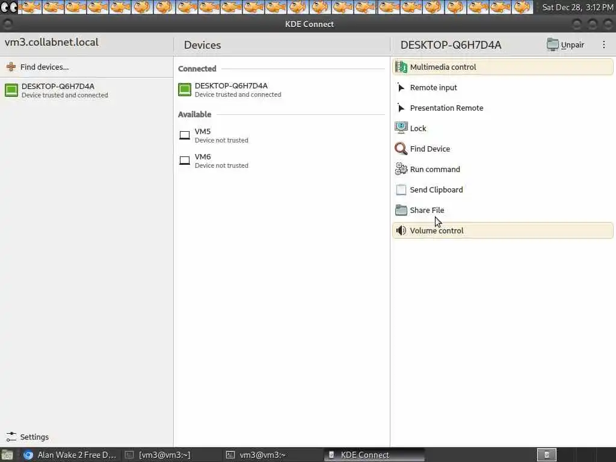The width and height of the screenshot is (616, 462).
Task: Click the Share File folder icon
Action: [x=401, y=210]
